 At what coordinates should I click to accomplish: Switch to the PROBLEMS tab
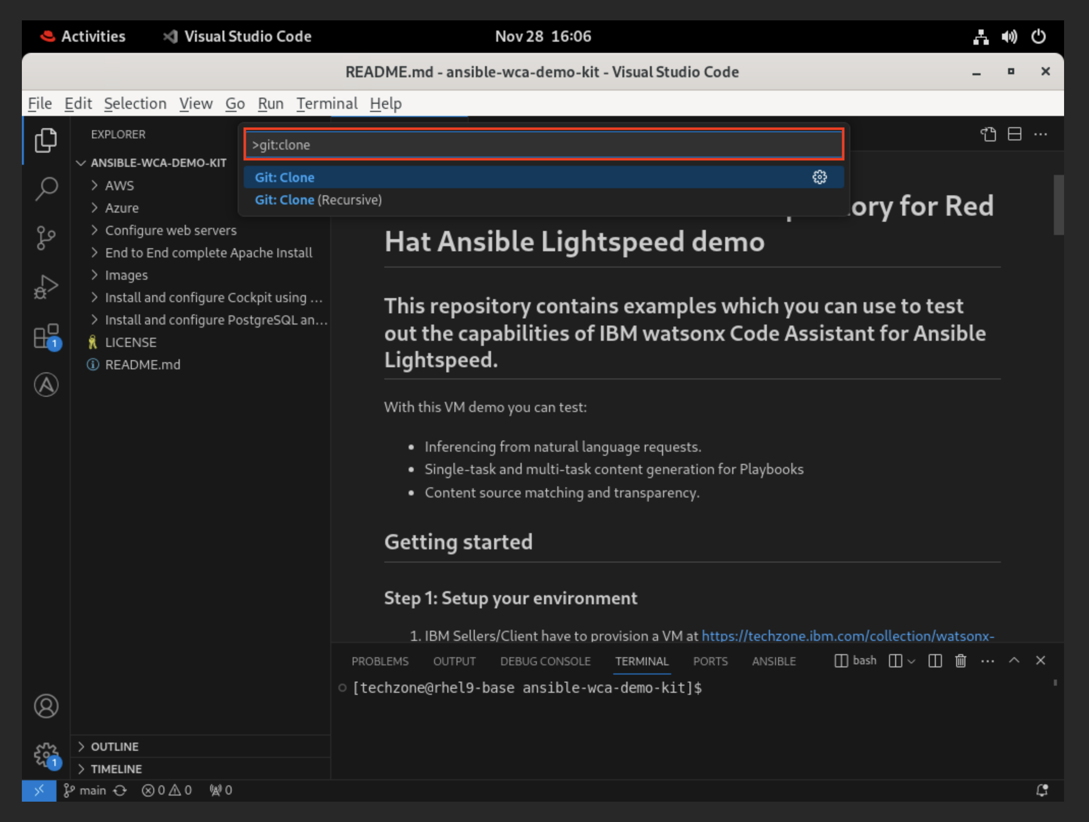pyautogui.click(x=380, y=661)
